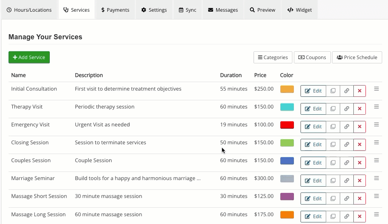Image resolution: width=388 pixels, height=224 pixels.
Task: Copy link for Closing Session service
Action: (x=346, y=145)
